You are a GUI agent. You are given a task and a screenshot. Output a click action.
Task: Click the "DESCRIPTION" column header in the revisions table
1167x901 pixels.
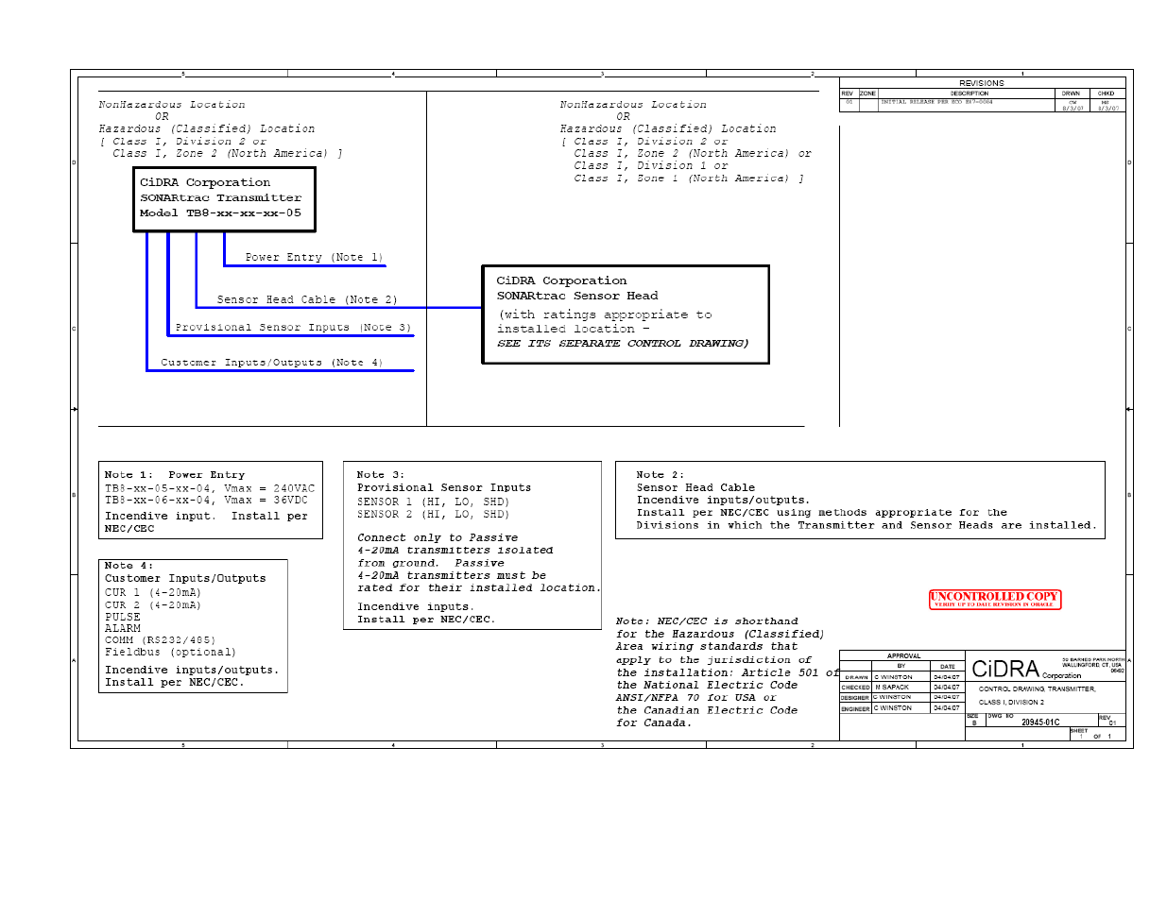click(970, 93)
